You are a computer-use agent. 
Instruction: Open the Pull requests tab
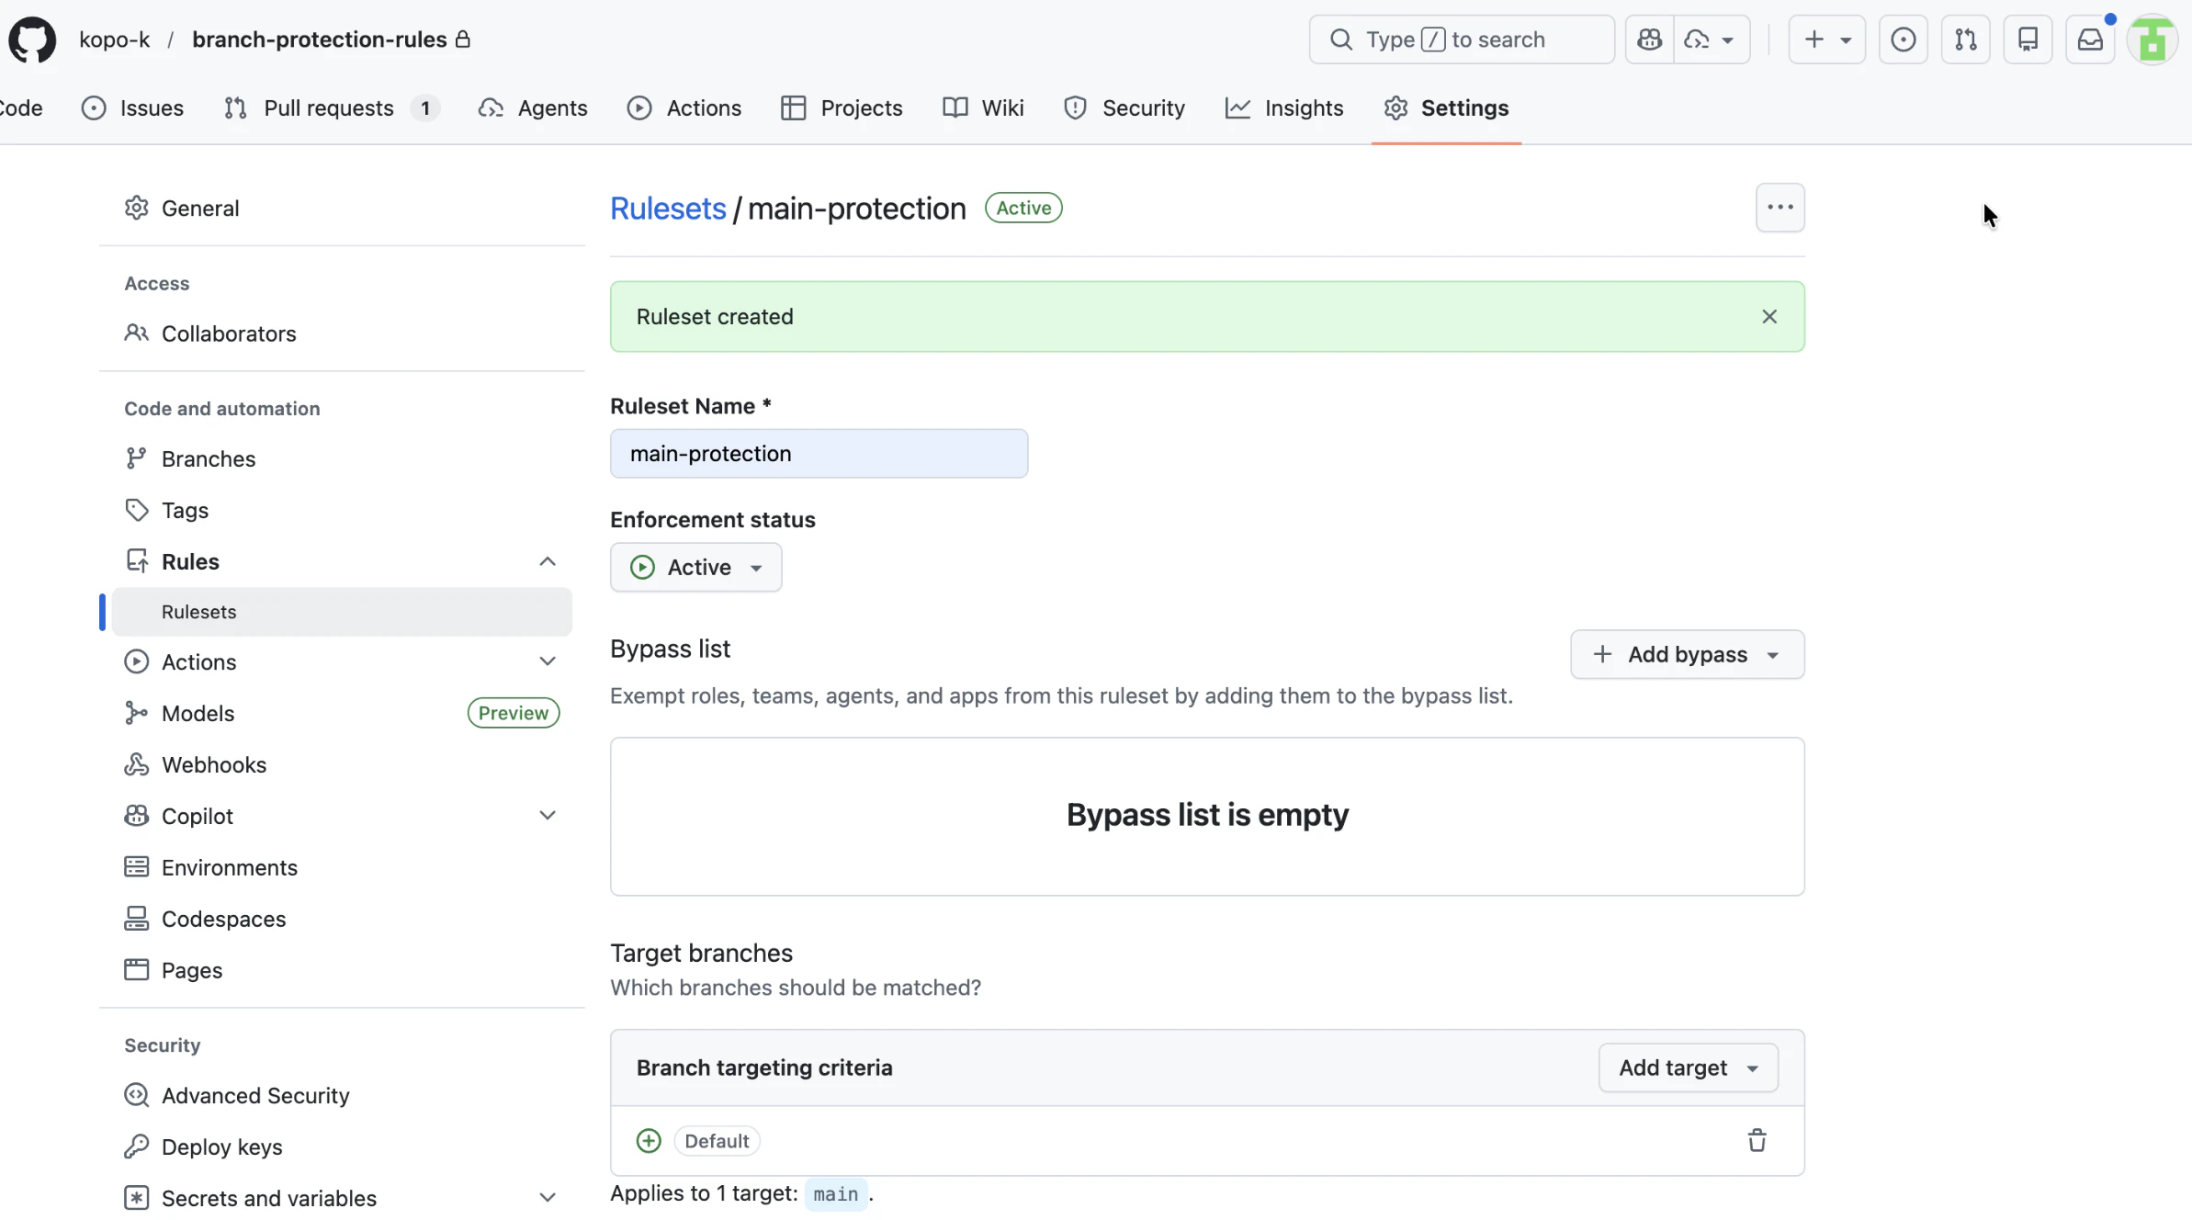[329, 108]
